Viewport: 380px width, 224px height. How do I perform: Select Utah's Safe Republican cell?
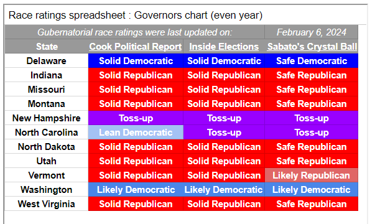point(312,161)
